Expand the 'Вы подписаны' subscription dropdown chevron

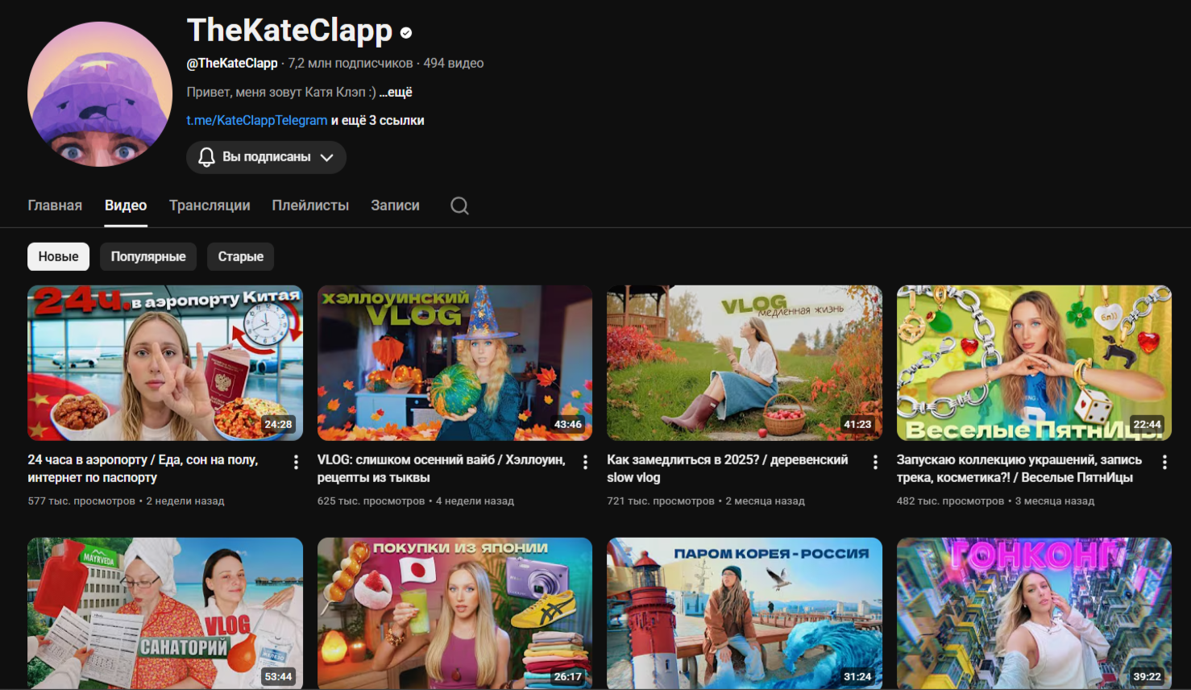pyautogui.click(x=326, y=157)
